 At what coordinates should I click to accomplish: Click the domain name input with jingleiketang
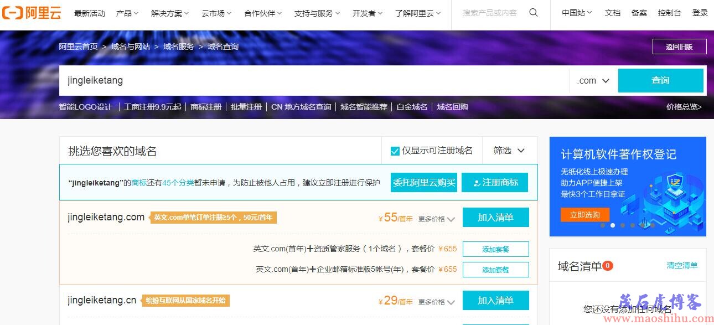pyautogui.click(x=314, y=80)
